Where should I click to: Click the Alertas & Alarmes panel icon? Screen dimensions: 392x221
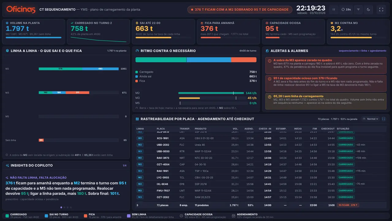coord(267,51)
